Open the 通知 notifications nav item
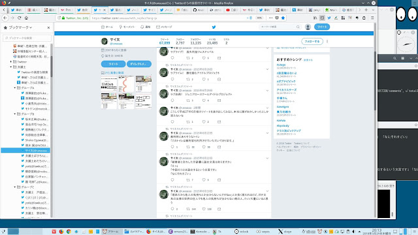The height and width of the screenshot is (235, 418). [x=146, y=27]
